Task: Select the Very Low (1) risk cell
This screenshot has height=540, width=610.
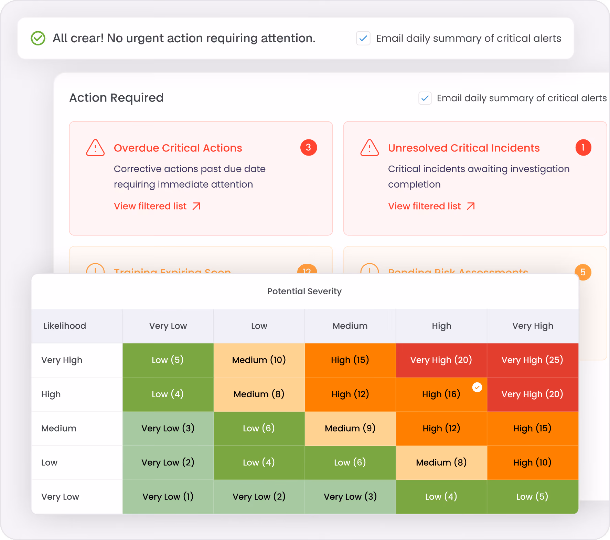Action: pyautogui.click(x=168, y=497)
